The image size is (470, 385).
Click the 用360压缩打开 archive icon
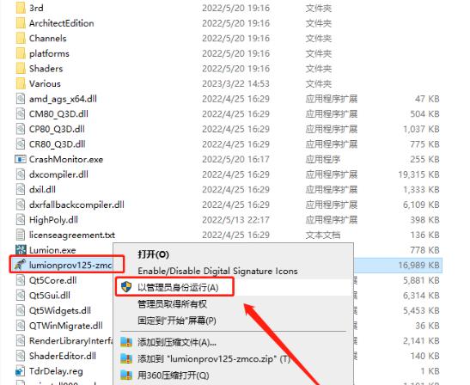pos(126,375)
